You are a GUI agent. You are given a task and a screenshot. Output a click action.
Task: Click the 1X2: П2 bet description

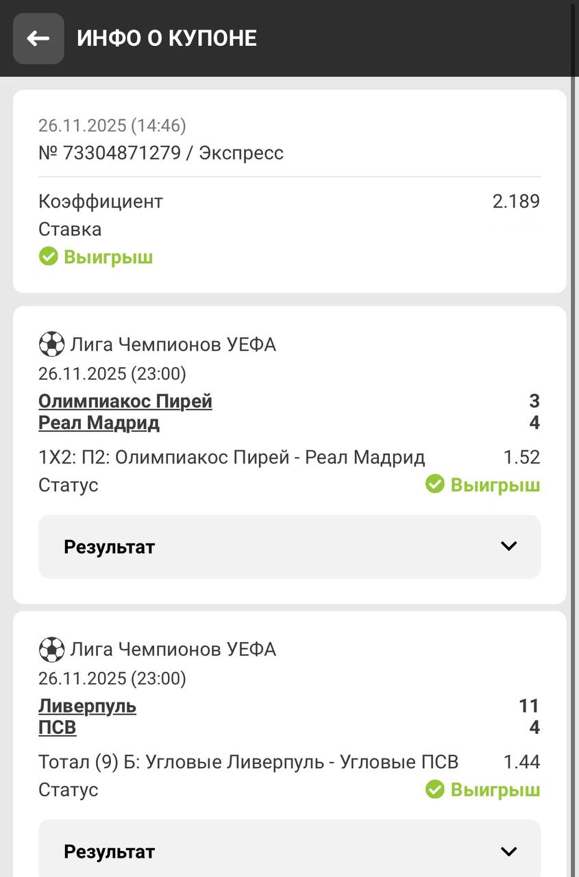click(232, 457)
